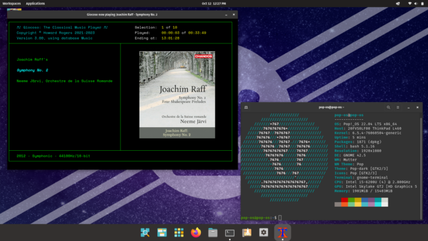Click '2012 - Symphonic - 44100Hz/16-bit' status text
Screen dimensions: 428x241
tap(53, 156)
